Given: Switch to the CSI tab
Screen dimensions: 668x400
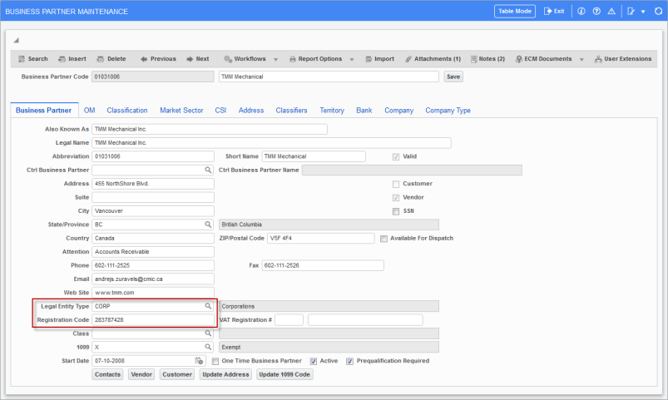Looking at the screenshot, I should (x=220, y=111).
